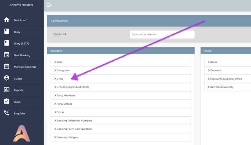Expand the Booking Form Configuration chevron
This screenshot has height=145, width=251.
[55, 129]
